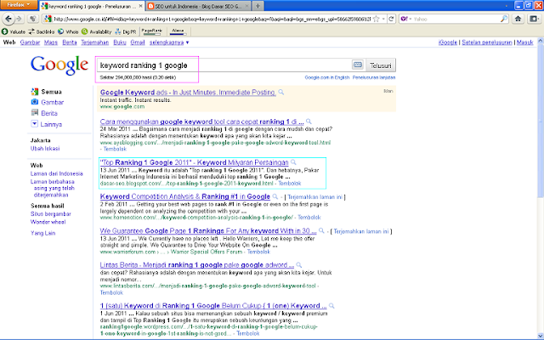This screenshot has height=340, width=544.
Task: Expand Lainnya in the left sidebar
Action: tap(47, 124)
